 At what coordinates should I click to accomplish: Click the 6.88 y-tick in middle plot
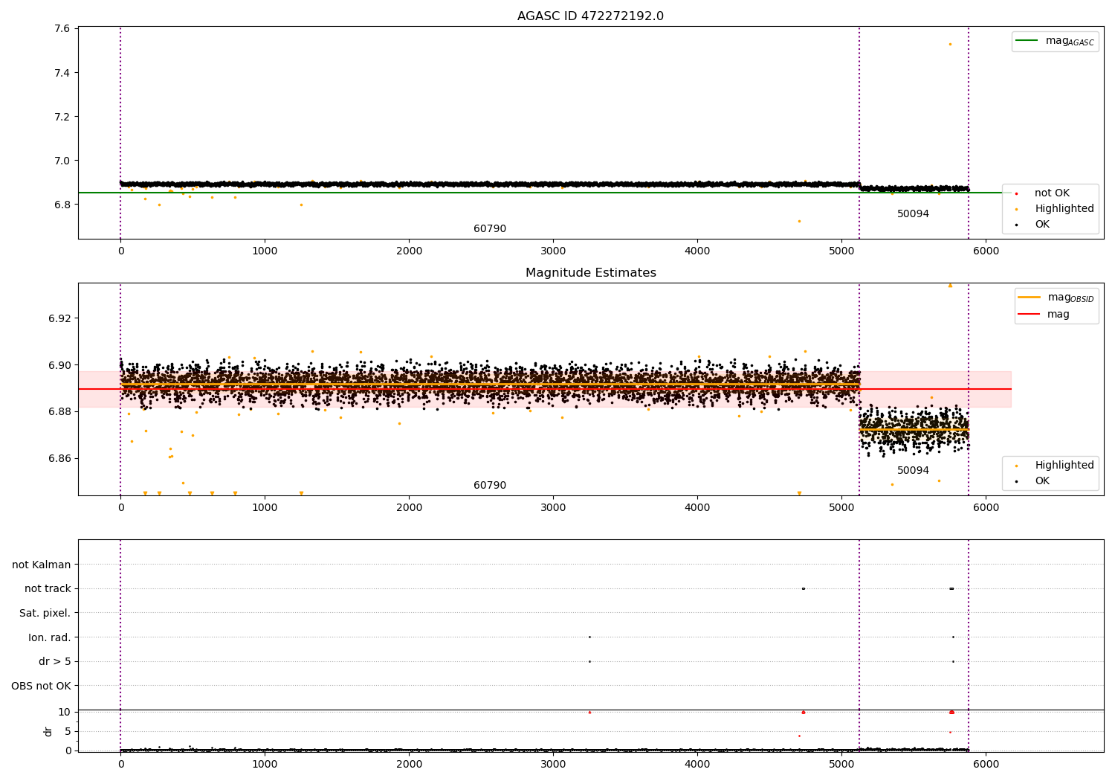[59, 412]
